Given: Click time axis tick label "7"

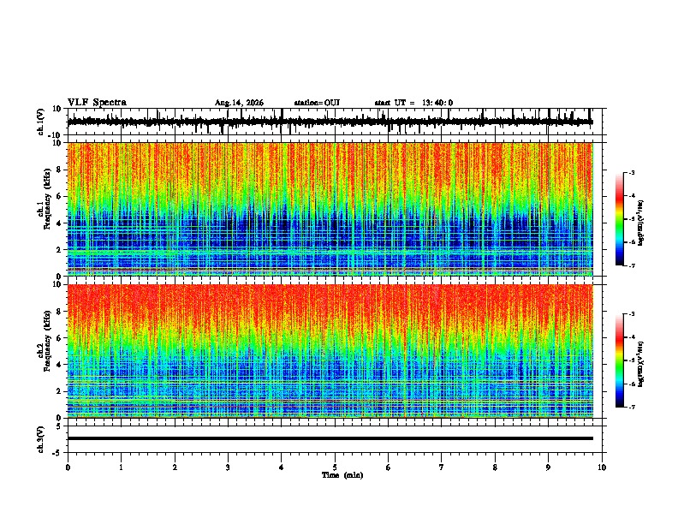Looking at the screenshot, I should (442, 467).
